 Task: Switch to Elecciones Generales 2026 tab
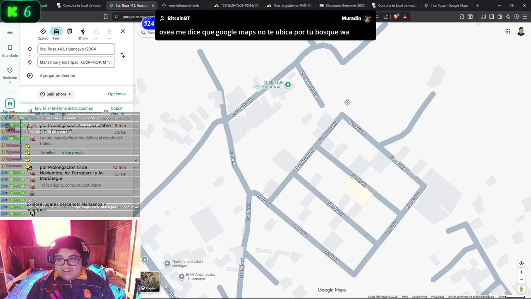click(x=341, y=5)
